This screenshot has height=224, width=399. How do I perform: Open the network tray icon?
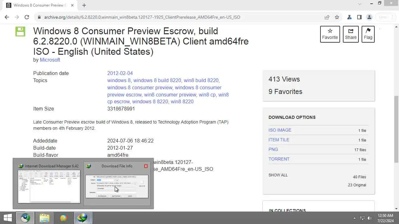point(362,218)
